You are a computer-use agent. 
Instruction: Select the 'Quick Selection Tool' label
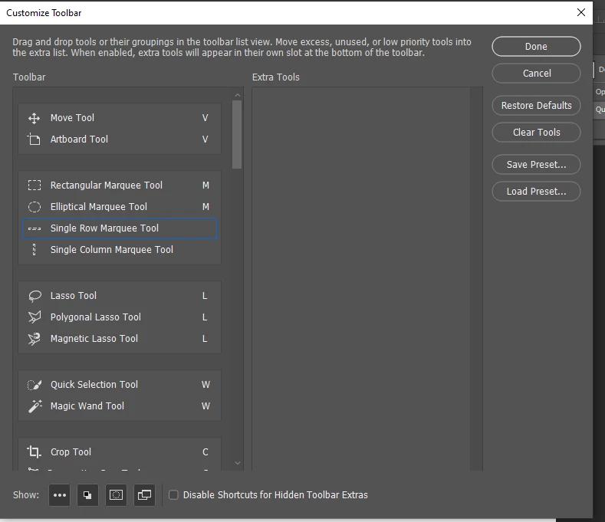[94, 385]
